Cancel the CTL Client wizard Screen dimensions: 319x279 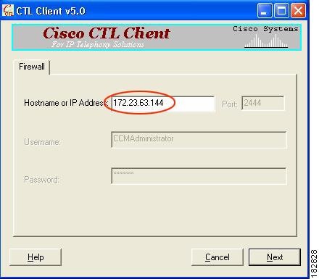217,257
